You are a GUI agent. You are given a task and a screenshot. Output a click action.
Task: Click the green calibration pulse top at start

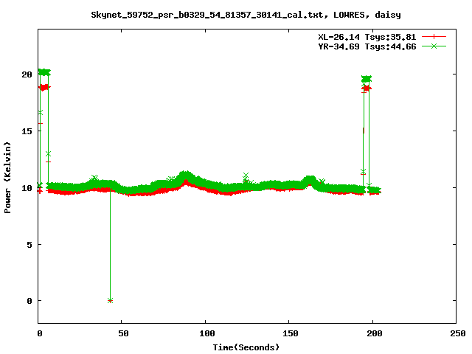point(44,72)
